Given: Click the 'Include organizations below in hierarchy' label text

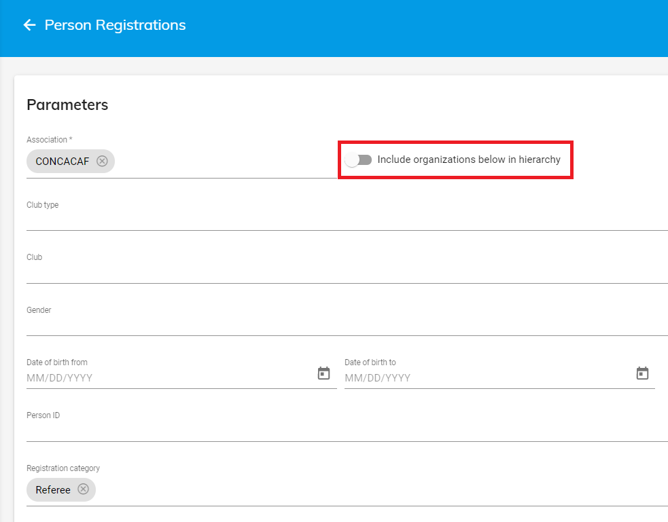Looking at the screenshot, I should [x=469, y=160].
